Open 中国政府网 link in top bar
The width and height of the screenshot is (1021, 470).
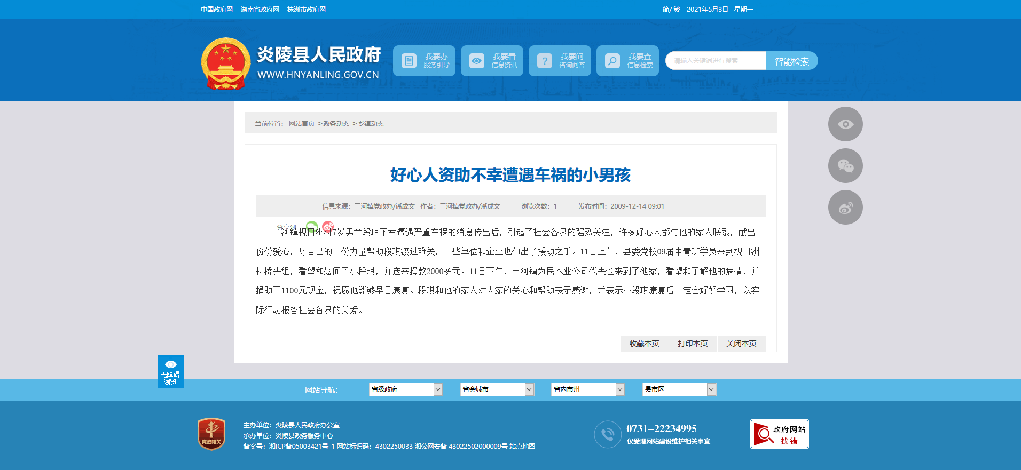click(x=217, y=10)
